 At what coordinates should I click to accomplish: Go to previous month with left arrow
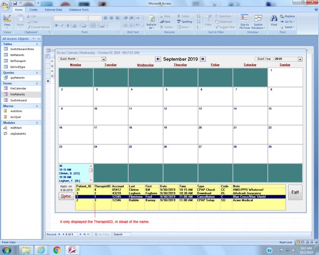(158, 59)
